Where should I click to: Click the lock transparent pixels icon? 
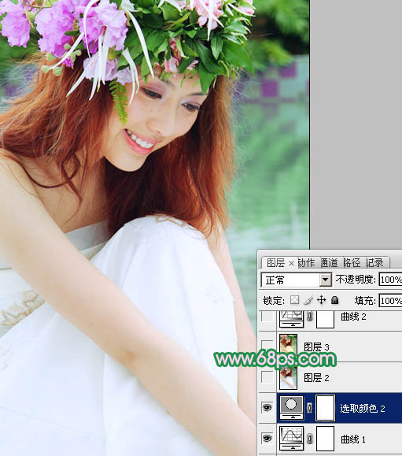[x=294, y=300]
